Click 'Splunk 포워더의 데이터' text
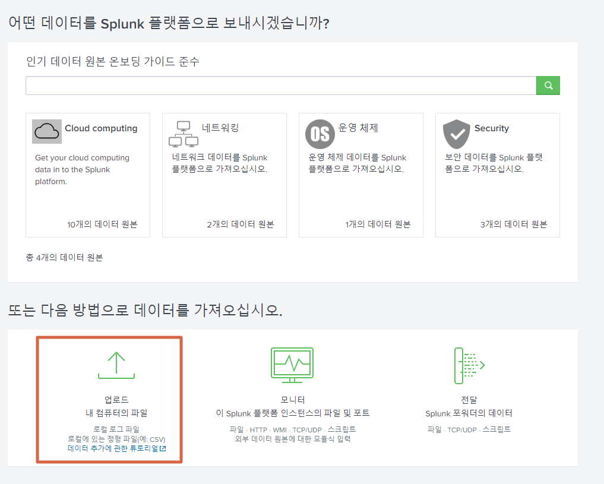The width and height of the screenshot is (604, 484). tap(469, 413)
